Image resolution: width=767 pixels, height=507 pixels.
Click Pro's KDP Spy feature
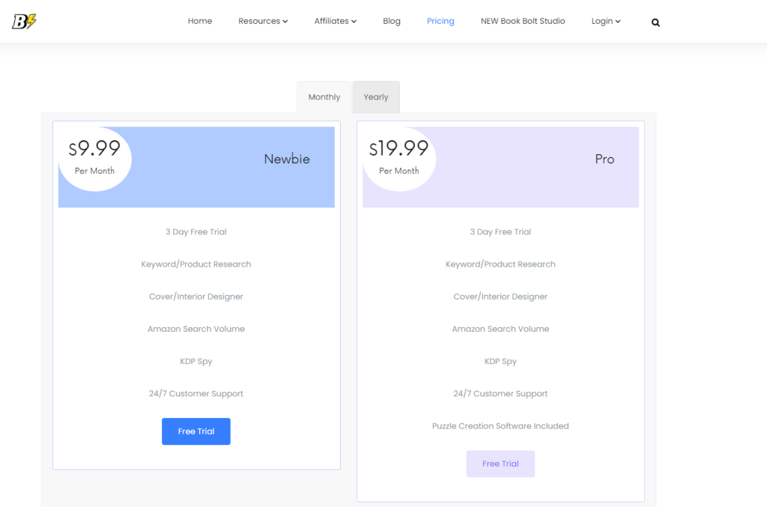(500, 361)
